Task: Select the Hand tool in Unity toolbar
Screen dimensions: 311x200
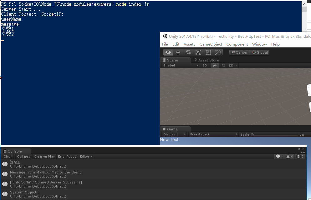Action: (168, 52)
